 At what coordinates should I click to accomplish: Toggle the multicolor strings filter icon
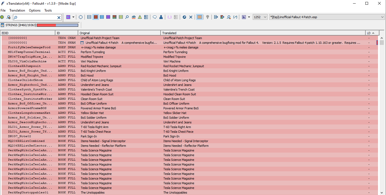115,17
